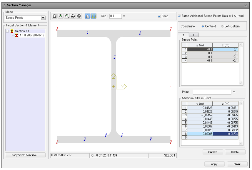Image resolution: width=252 pixels, height=170 pixels.
Task: Click the H-section icon beside Section : 1
Action: (12, 31)
